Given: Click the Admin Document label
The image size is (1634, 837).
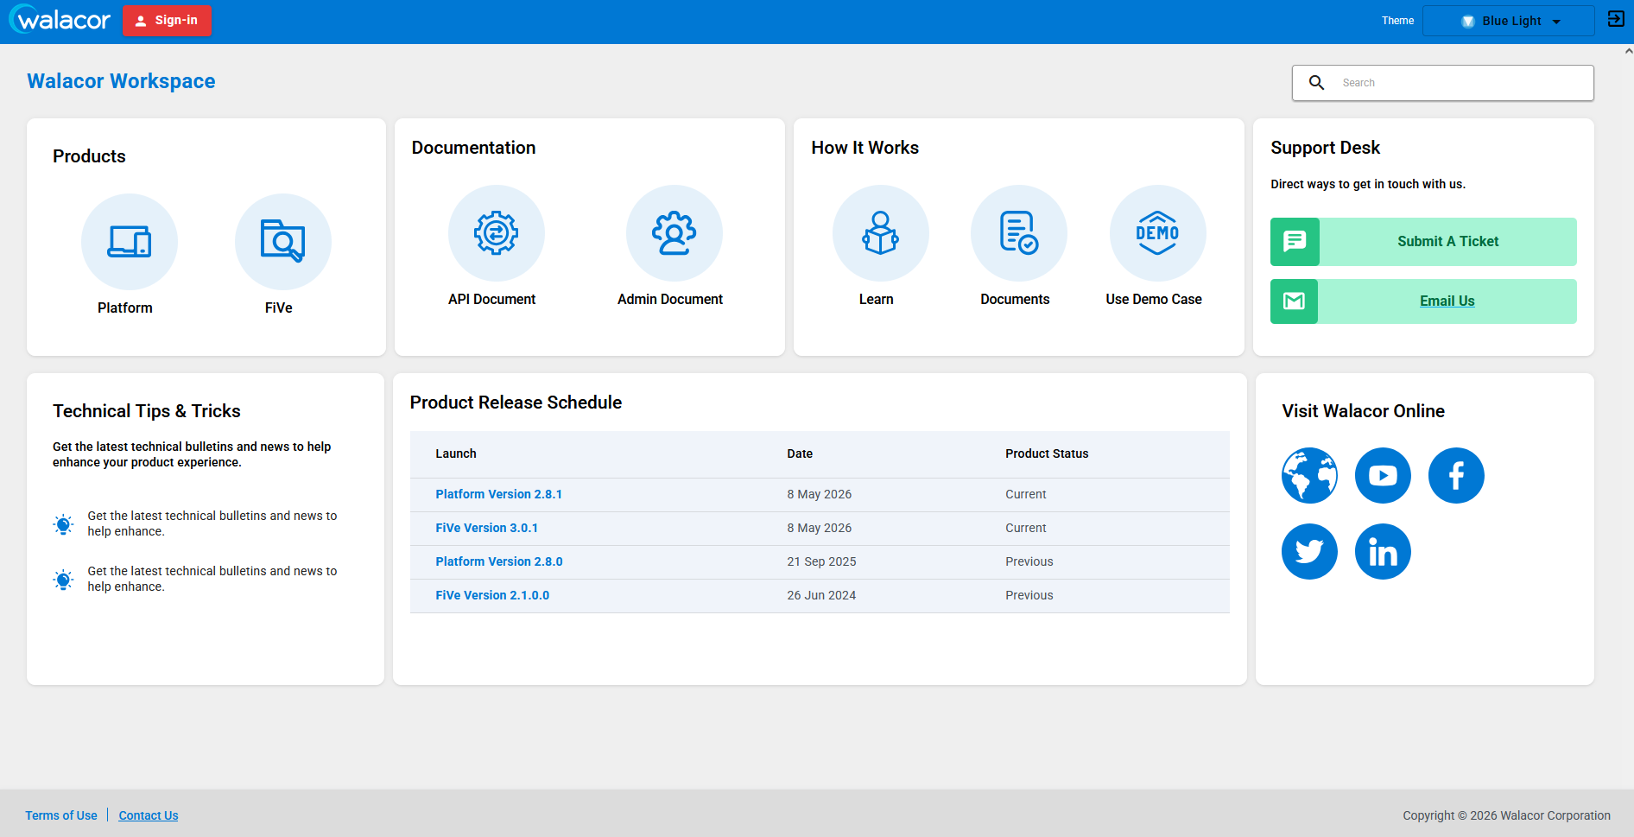Looking at the screenshot, I should tap(670, 300).
